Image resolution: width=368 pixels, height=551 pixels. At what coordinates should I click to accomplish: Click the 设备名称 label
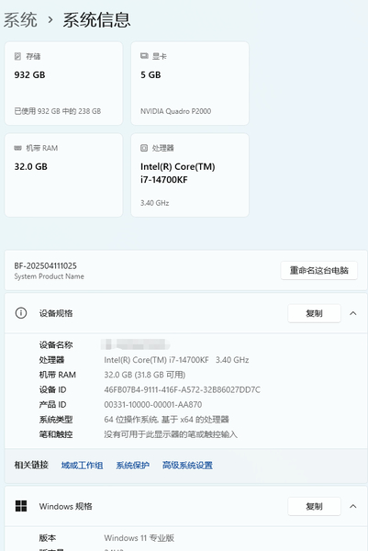pyautogui.click(x=56, y=344)
